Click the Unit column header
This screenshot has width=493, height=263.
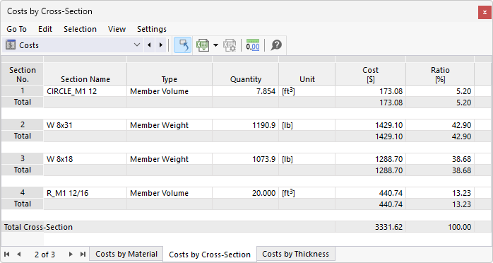coord(307,74)
